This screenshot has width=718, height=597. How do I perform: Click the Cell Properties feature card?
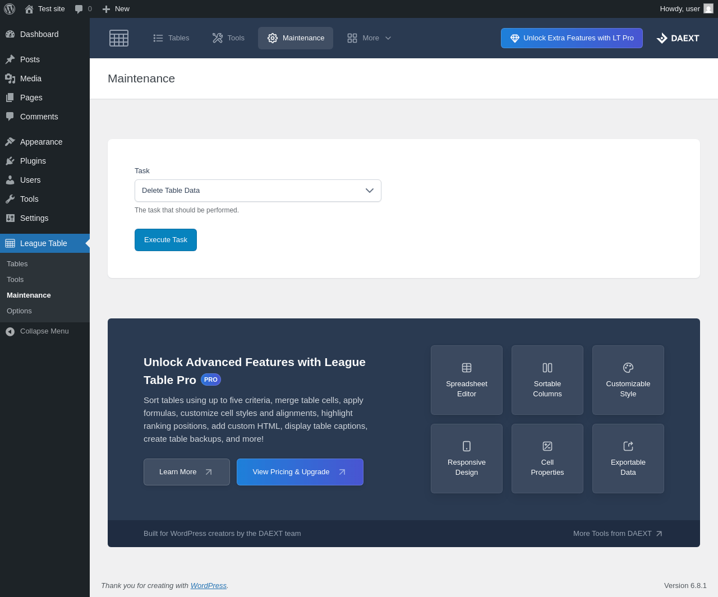547,459
